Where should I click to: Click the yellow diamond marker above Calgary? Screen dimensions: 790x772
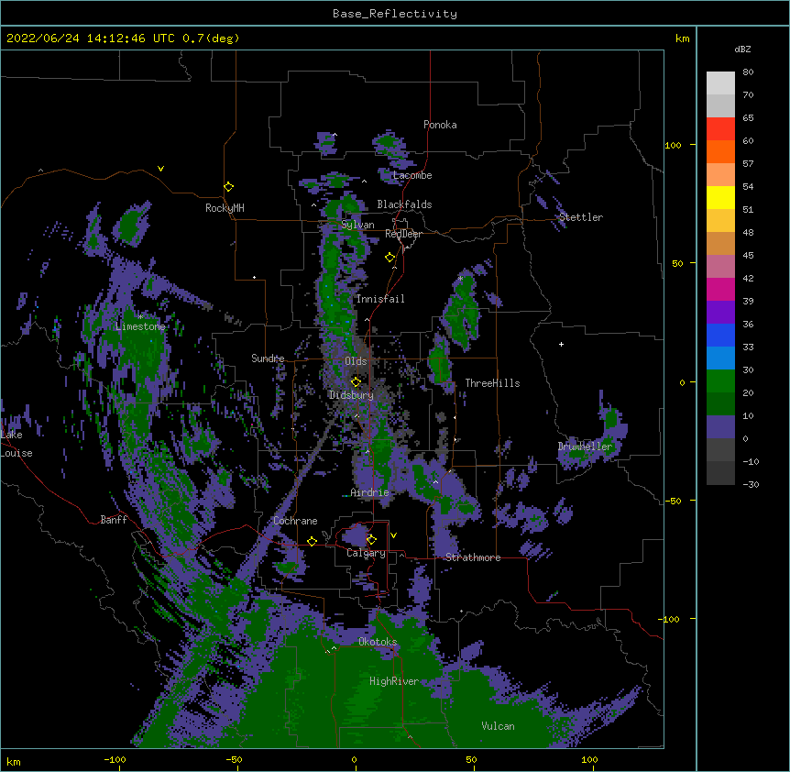371,540
